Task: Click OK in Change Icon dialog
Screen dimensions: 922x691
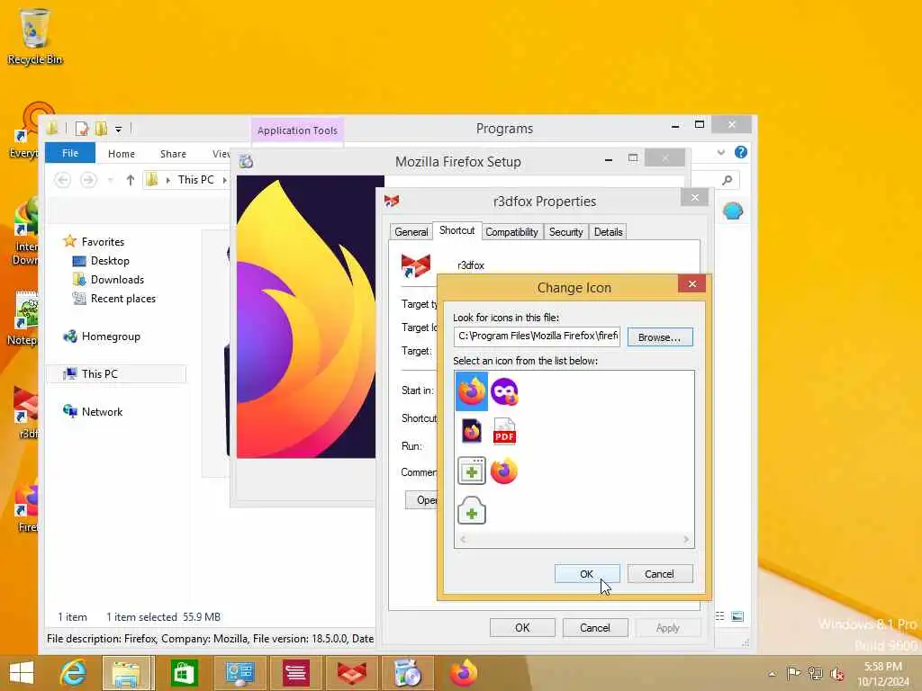Action: 587,574
